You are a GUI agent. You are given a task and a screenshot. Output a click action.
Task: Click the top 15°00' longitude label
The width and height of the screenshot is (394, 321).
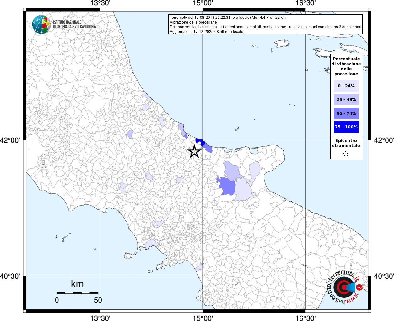tap(203, 3)
